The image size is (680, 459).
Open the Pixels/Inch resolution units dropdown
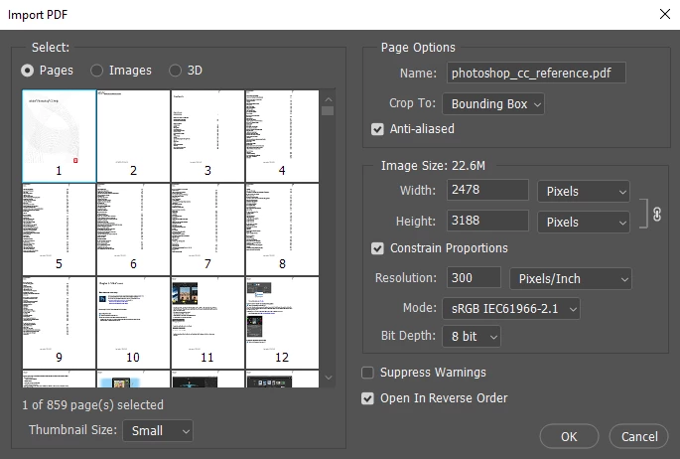[x=571, y=279]
